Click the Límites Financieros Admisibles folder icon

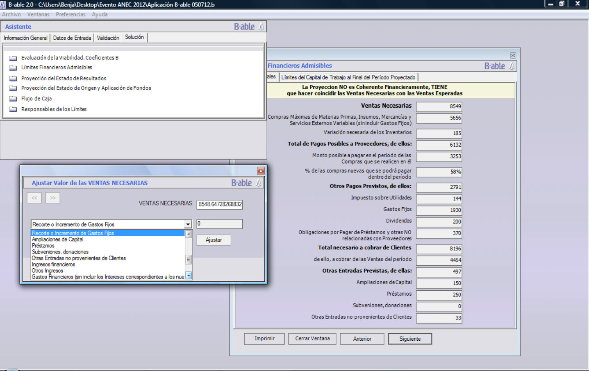click(13, 68)
